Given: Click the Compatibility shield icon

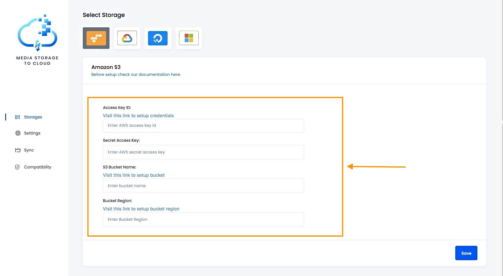Looking at the screenshot, I should (x=18, y=167).
